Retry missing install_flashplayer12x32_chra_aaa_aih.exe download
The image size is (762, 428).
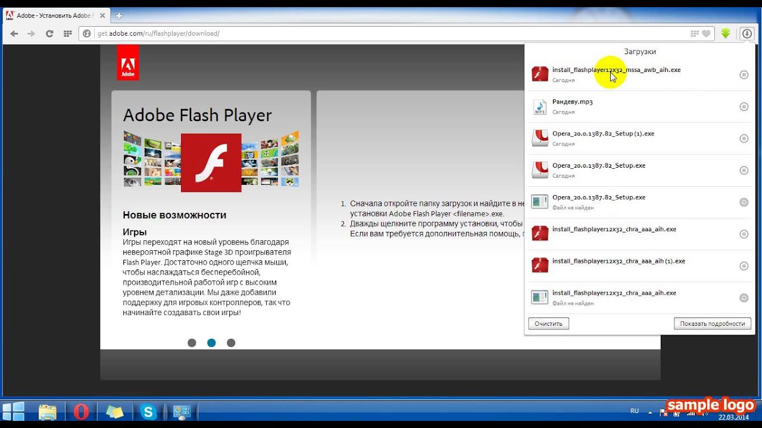click(744, 298)
